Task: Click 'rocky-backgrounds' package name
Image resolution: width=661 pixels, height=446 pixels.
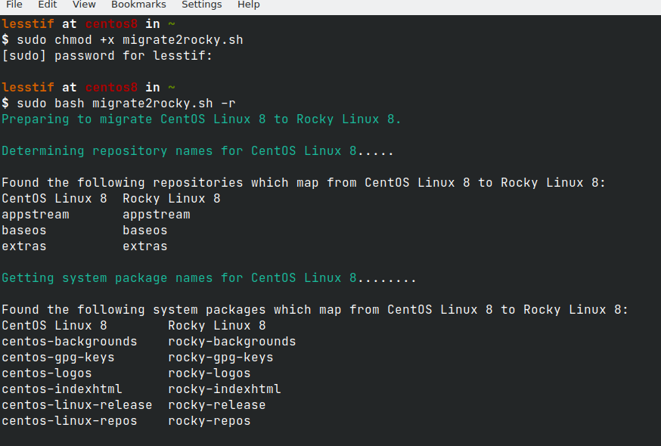Action: click(232, 342)
